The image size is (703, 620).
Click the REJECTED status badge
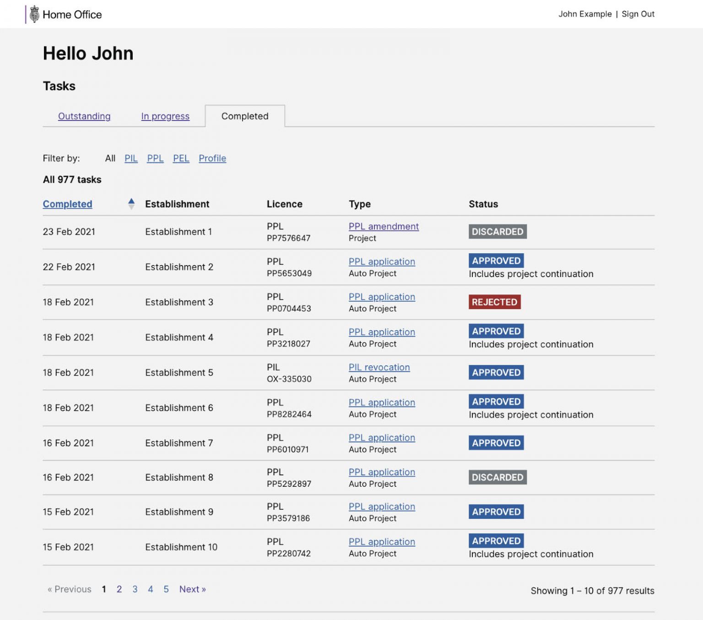point(494,302)
